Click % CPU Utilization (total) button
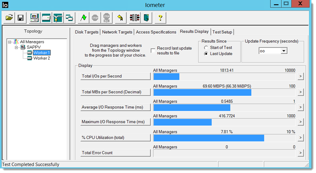Viewport: 316px width, 173px height. pos(115,138)
